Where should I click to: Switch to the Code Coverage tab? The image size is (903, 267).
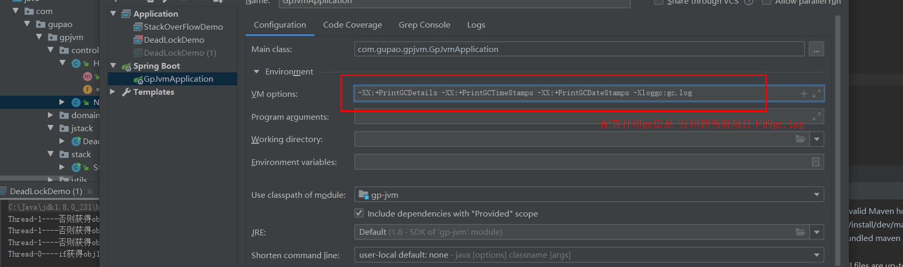[x=352, y=25]
